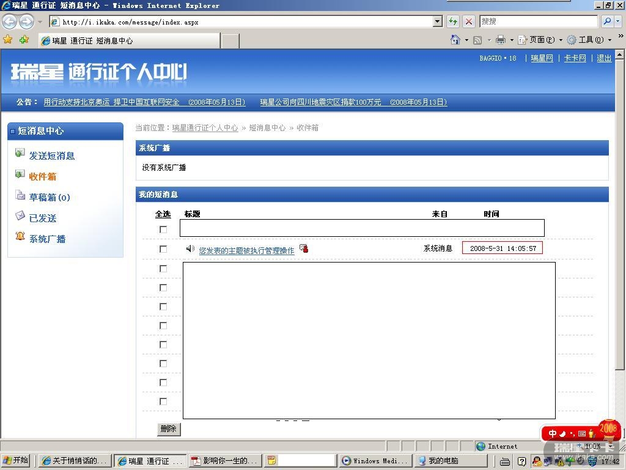Open the 发送短消息 send icon in the sidebar
626x470 pixels.
(x=20, y=152)
